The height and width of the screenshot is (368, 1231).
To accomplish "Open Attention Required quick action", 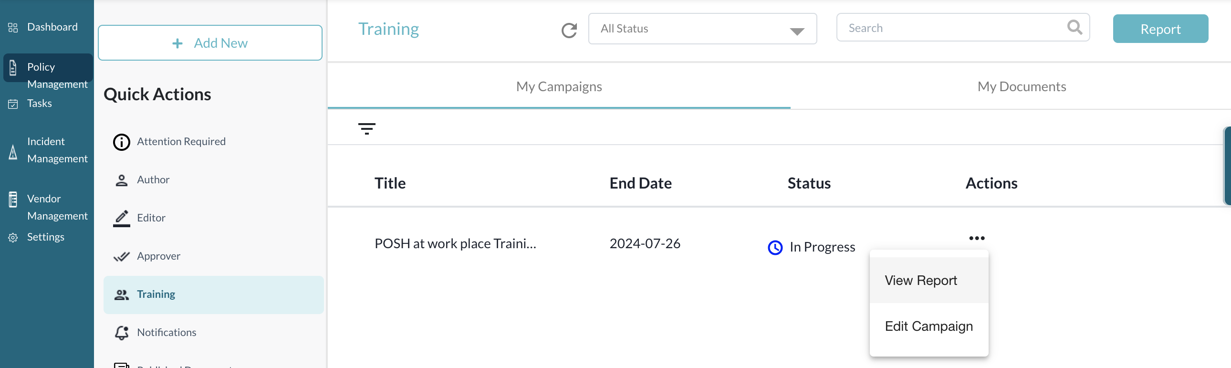I will (181, 141).
